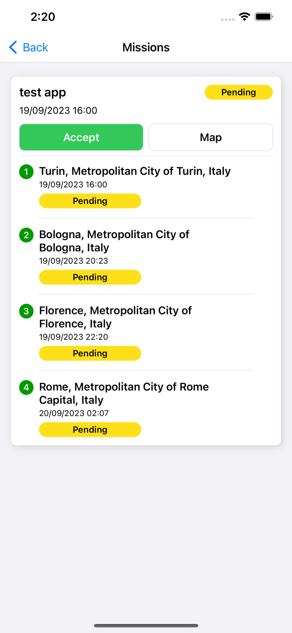Click the Pending badge under Florence
This screenshot has width=292, height=633.
click(90, 353)
